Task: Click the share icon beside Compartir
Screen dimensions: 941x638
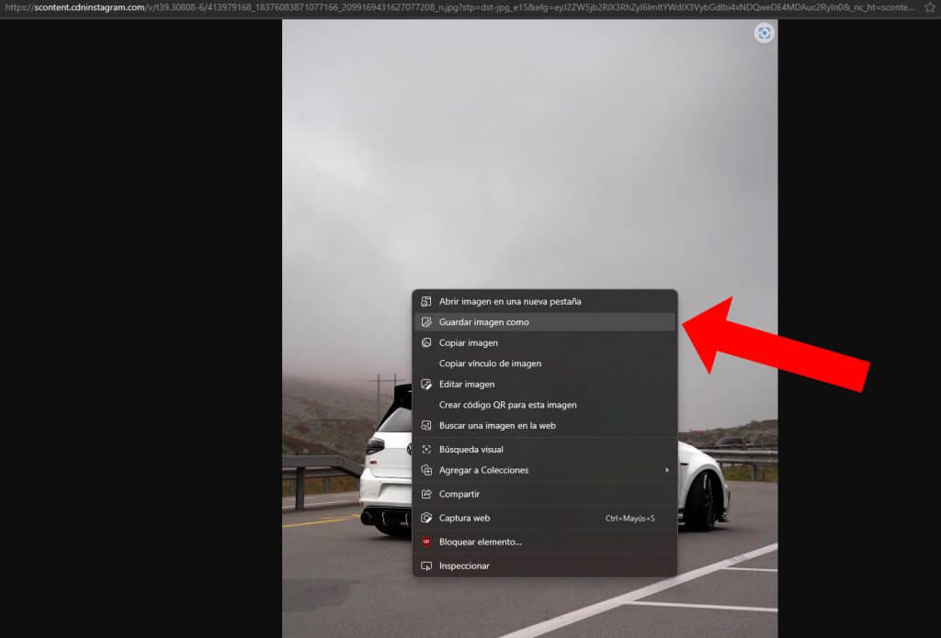Action: point(426,494)
